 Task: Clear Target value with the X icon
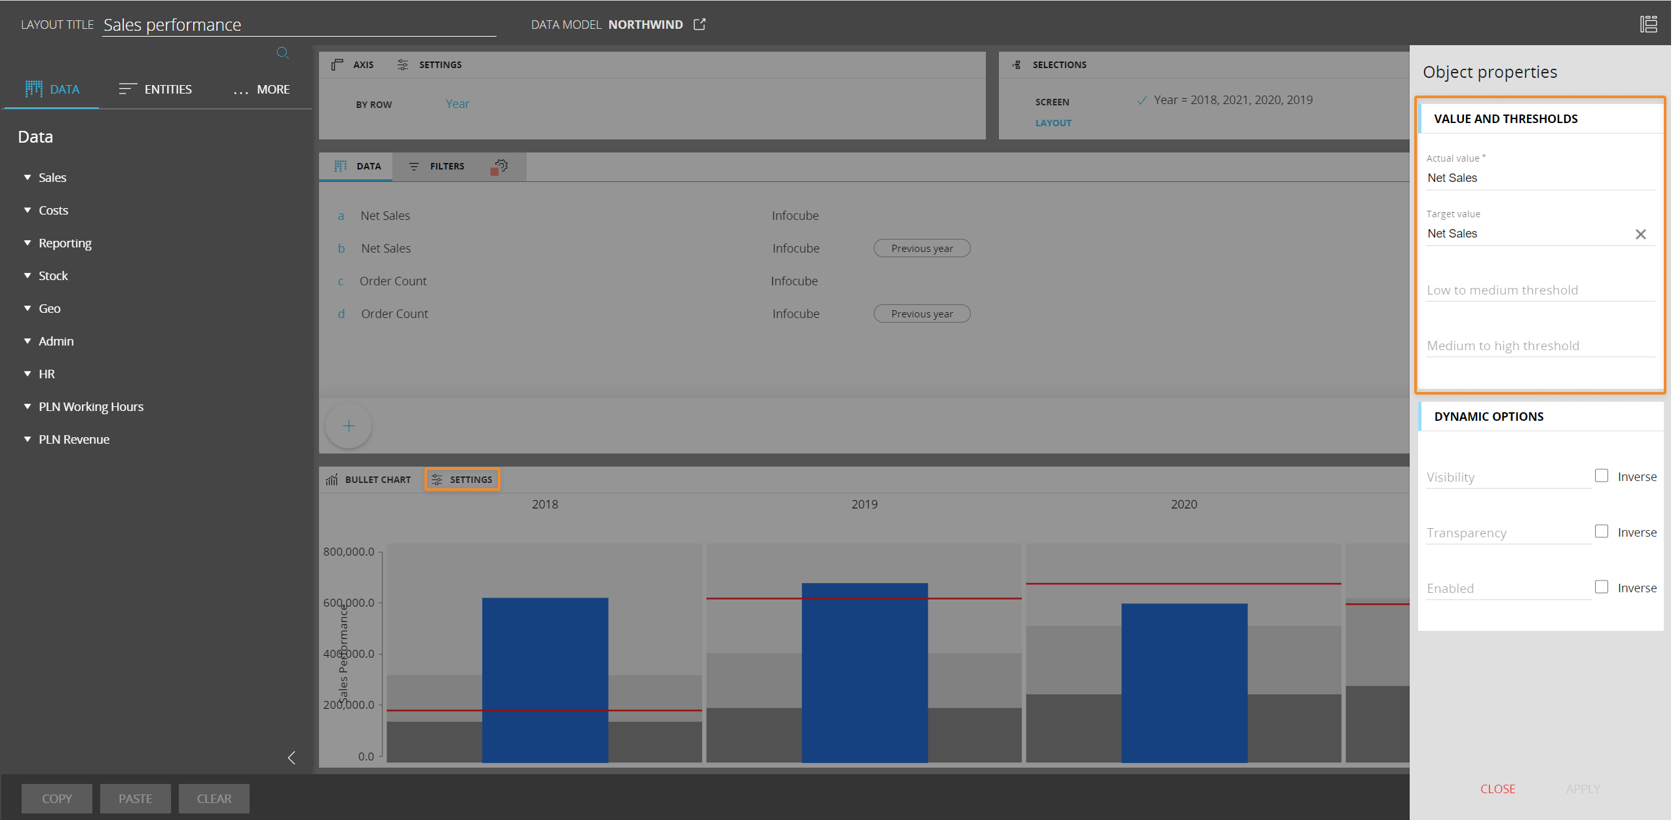coord(1640,234)
